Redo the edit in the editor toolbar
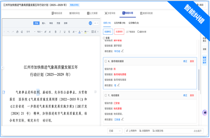 click(x=13, y=32)
